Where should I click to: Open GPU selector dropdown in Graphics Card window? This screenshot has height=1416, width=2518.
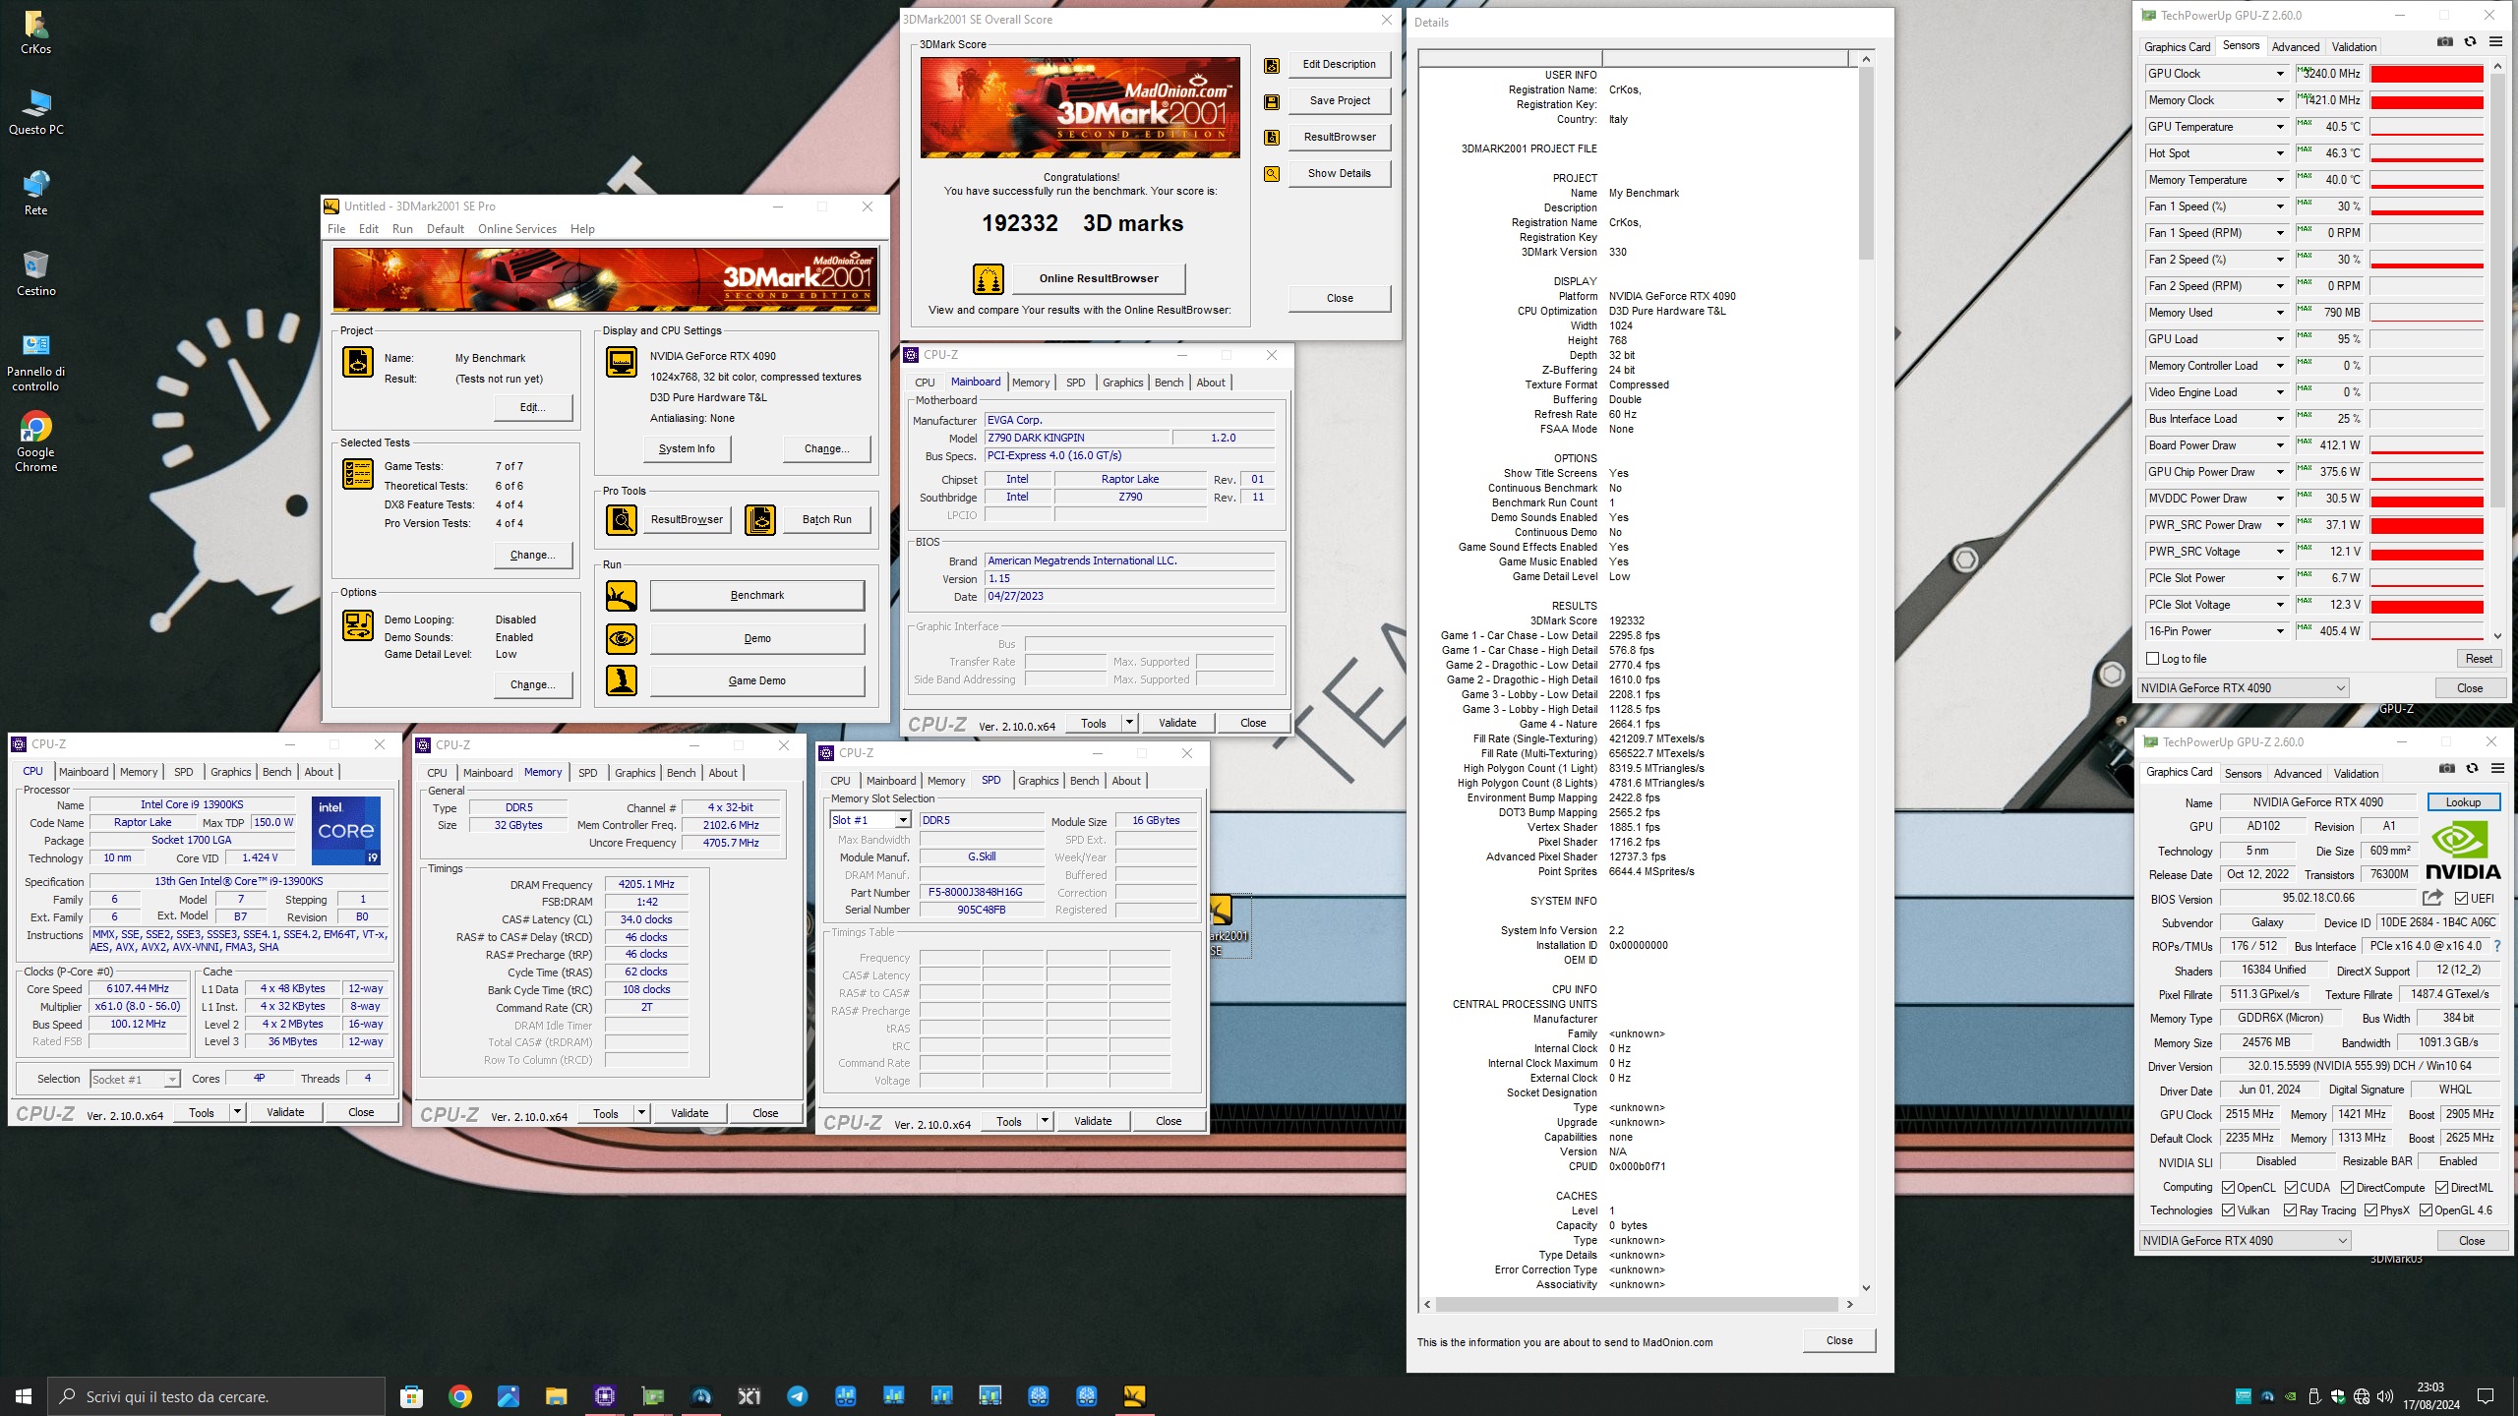(x=2246, y=1241)
